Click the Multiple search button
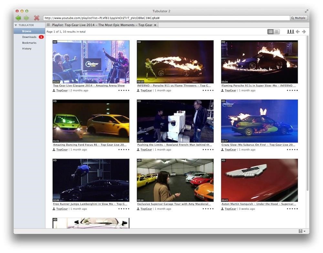This screenshot has height=253, width=323. pos(298,18)
